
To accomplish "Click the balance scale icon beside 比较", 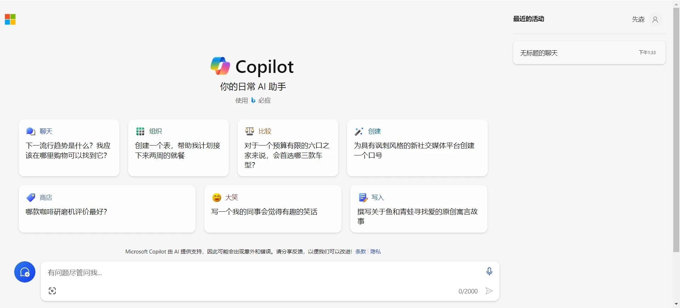I will coord(250,131).
